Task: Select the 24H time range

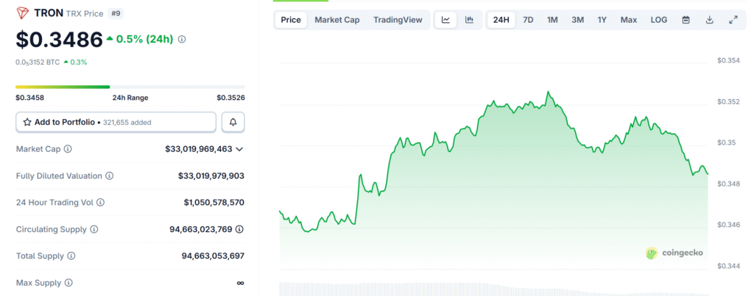Action: [501, 20]
